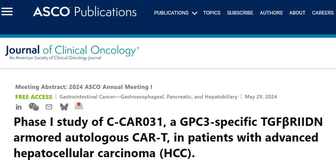Open the hamburger navigation menu
The height and width of the screenshot is (160, 336).
tap(7, 12)
